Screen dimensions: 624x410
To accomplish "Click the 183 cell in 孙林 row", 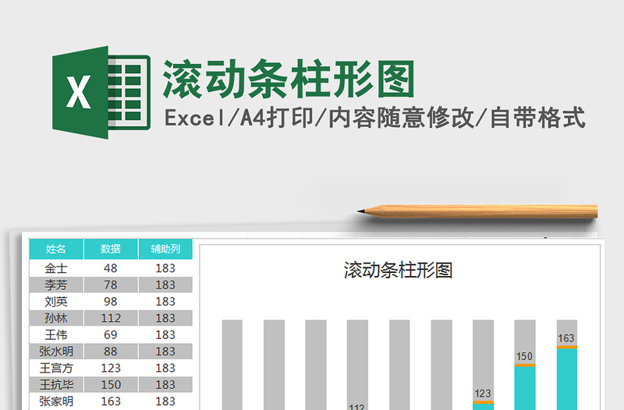I will pos(165,318).
